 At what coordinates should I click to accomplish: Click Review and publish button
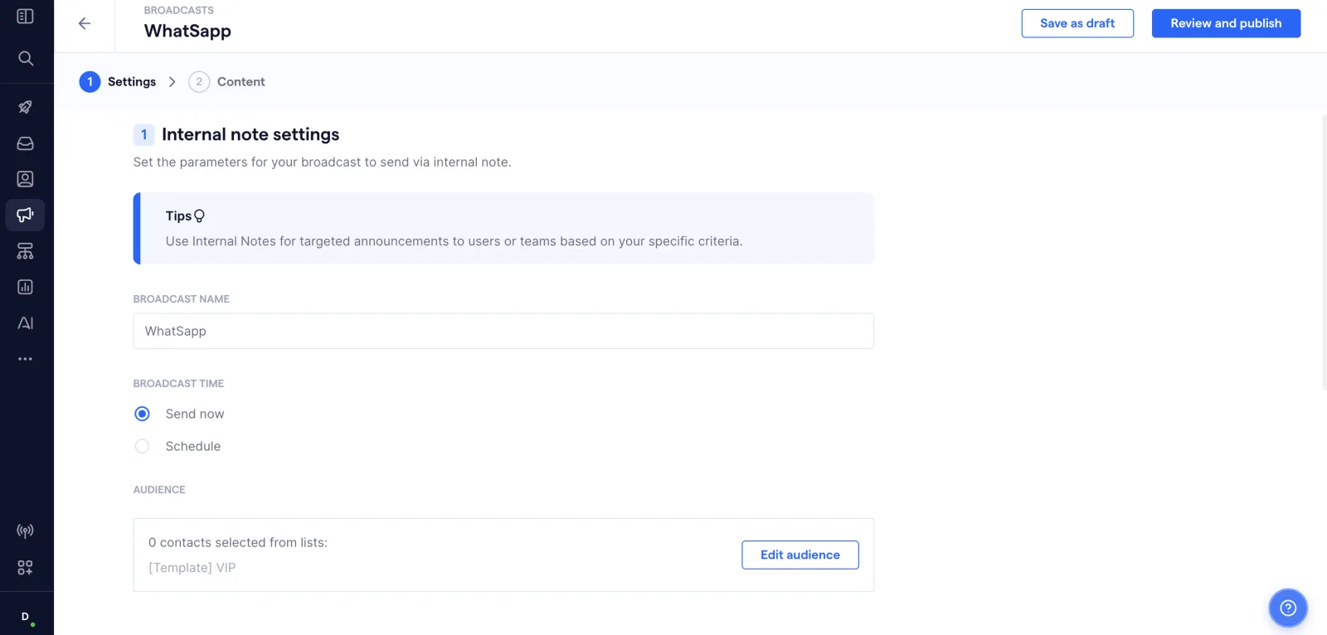point(1226,23)
